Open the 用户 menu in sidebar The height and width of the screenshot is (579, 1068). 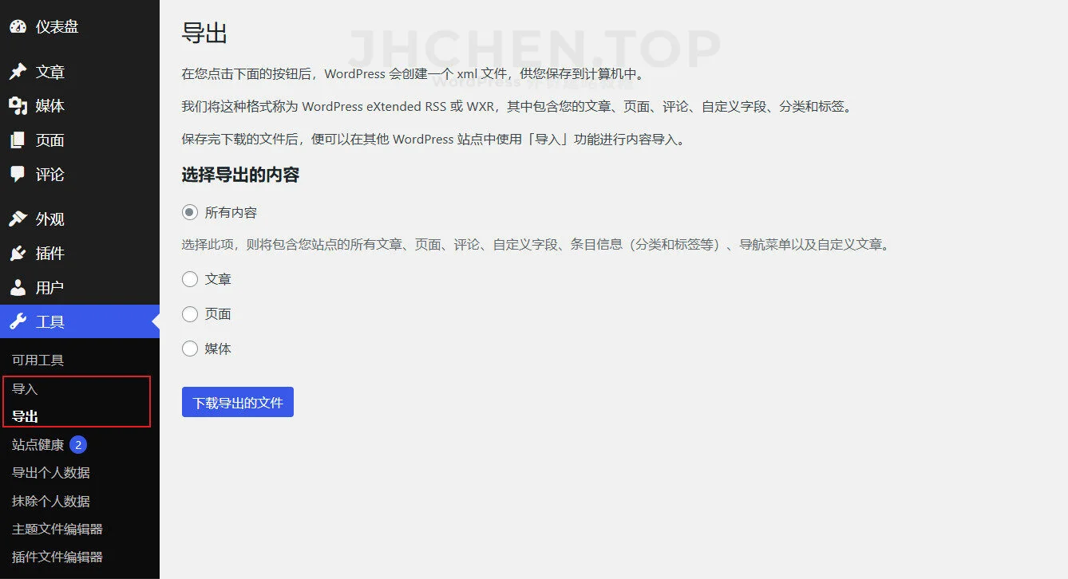(50, 287)
